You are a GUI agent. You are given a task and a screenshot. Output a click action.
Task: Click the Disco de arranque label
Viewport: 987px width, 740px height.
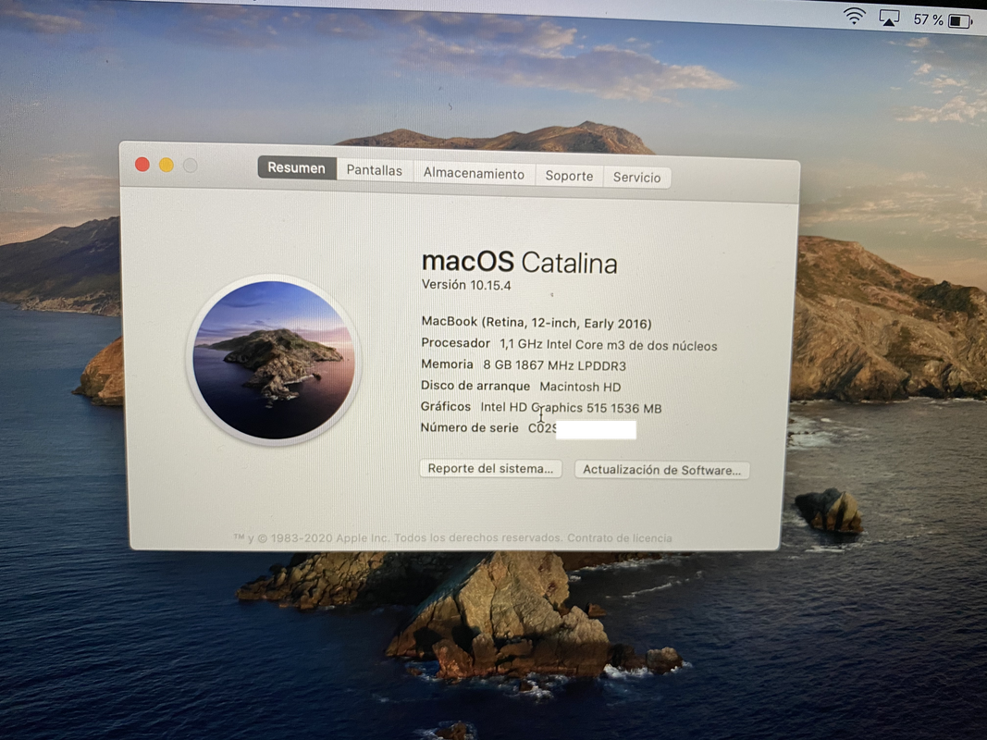475,386
